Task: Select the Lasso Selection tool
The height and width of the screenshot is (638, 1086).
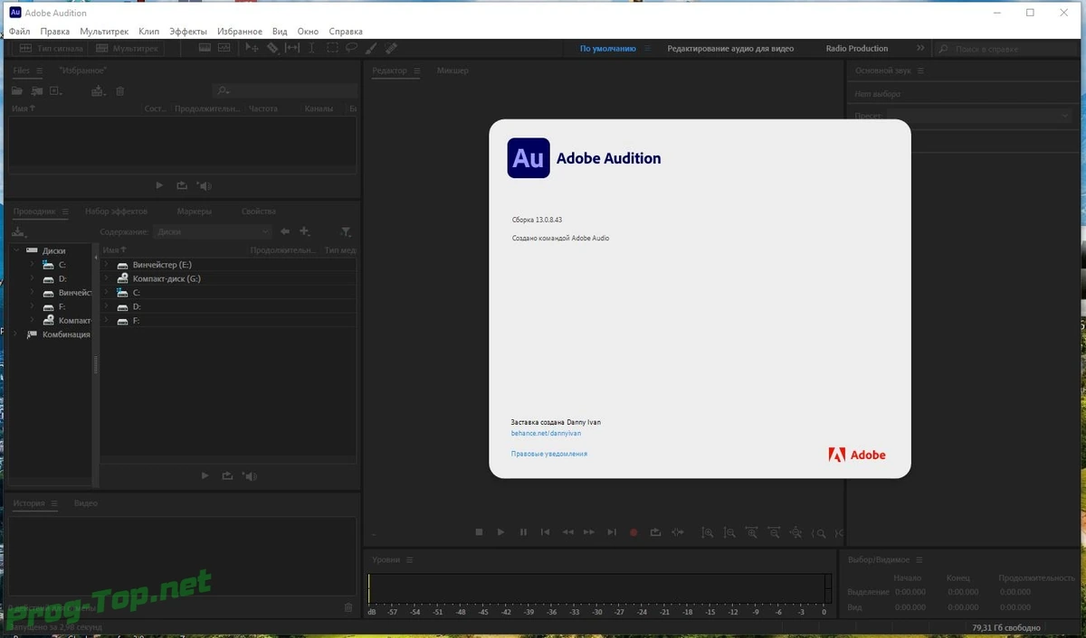Action: [351, 48]
